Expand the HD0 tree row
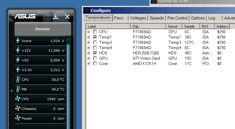 click(89, 53)
